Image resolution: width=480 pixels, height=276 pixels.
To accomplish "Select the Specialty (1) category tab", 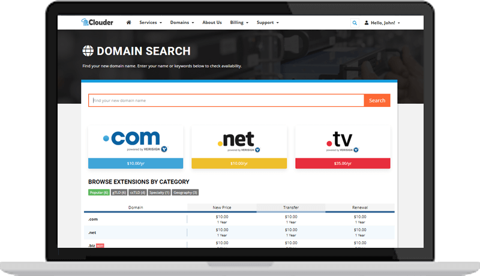I will (x=159, y=193).
